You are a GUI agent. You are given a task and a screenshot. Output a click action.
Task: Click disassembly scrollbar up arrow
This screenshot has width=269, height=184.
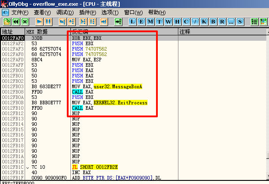(x=268, y=32)
